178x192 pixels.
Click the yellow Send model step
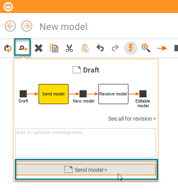click(54, 94)
